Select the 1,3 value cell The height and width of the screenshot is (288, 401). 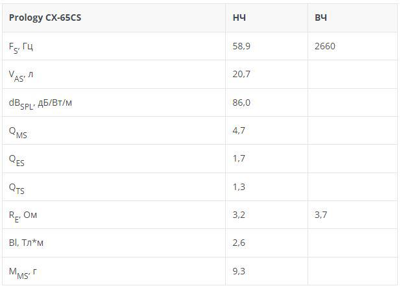pos(239,187)
